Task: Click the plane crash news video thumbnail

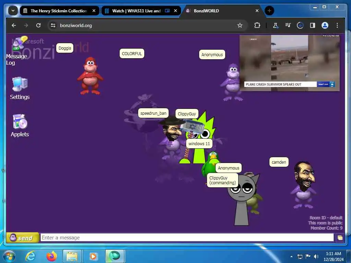Action: tap(289, 63)
